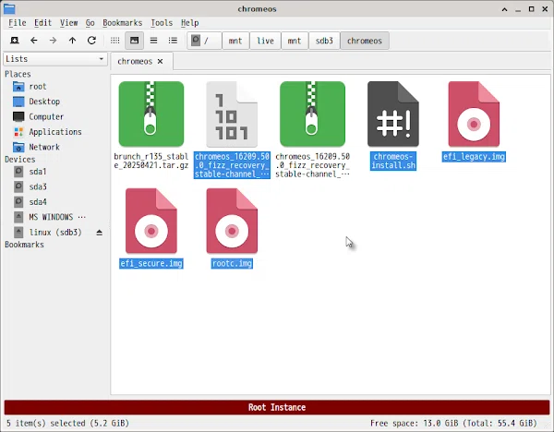This screenshot has width=554, height=432.
Task: Select efi_secure.img disk image icon
Action: point(151,221)
